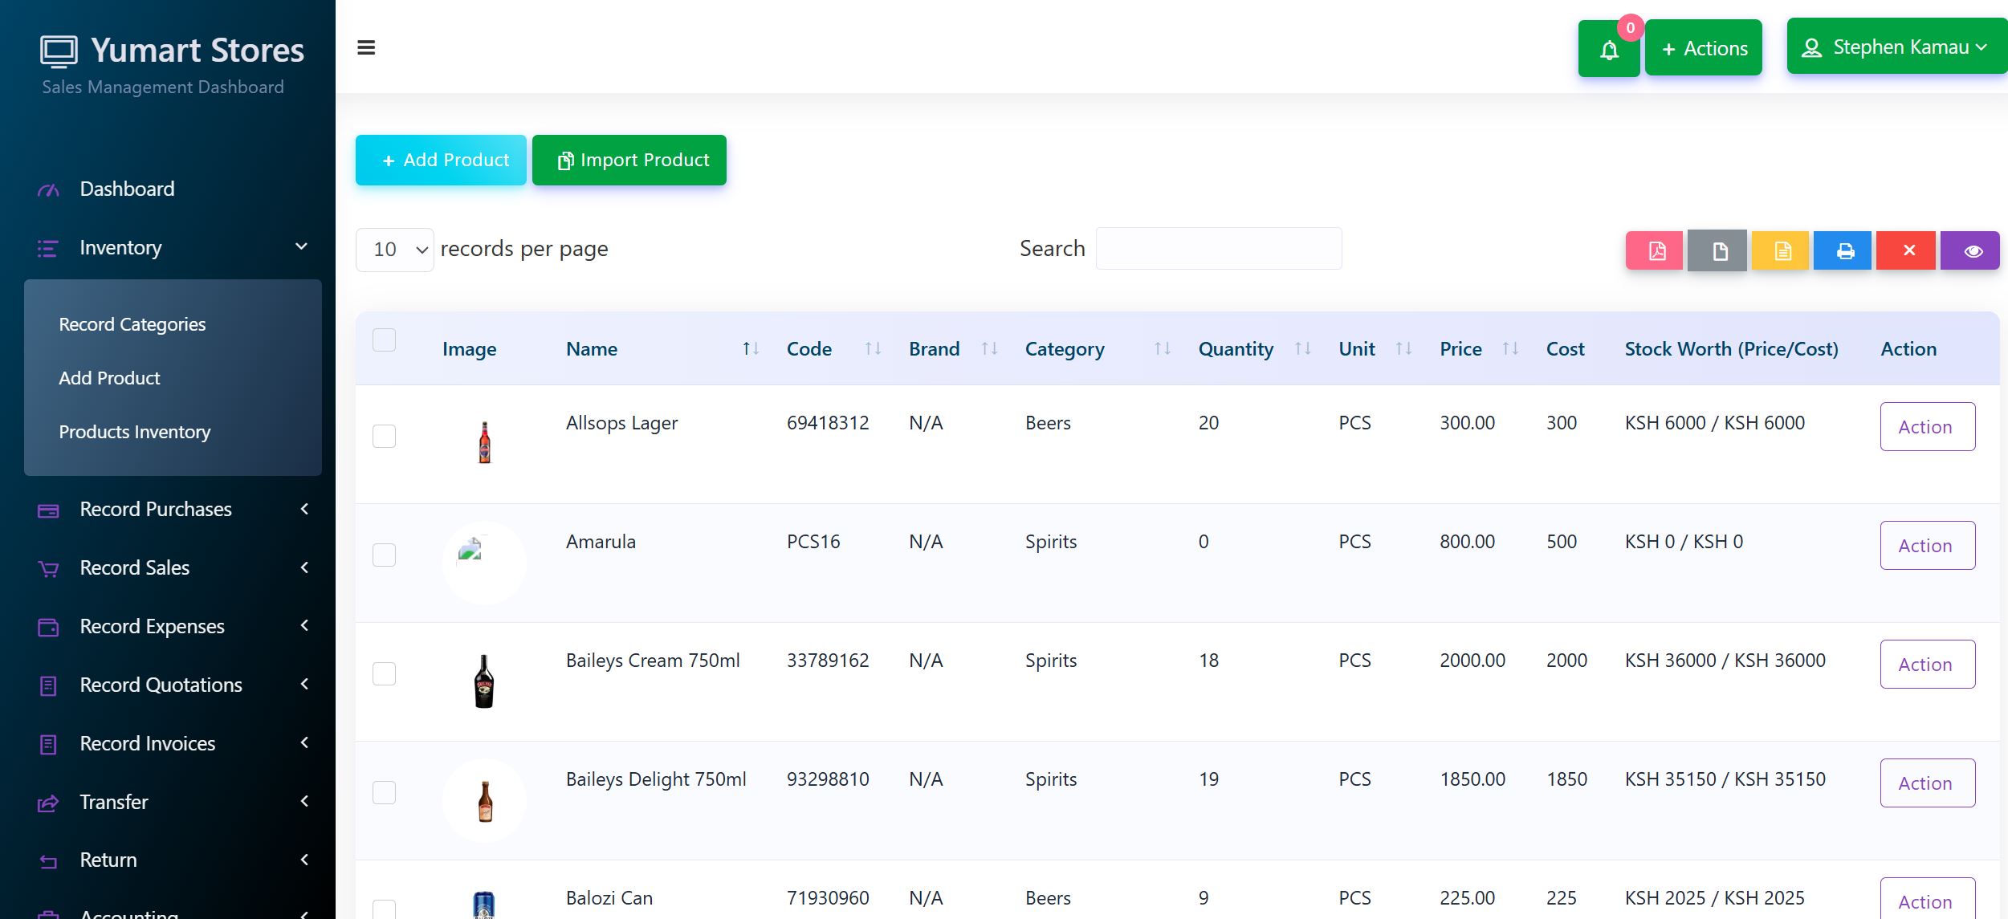This screenshot has width=2008, height=919.
Task: Open the Stephen Kamau user menu
Action: [x=1896, y=47]
